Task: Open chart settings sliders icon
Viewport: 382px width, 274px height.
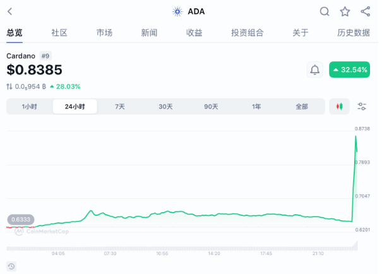Action: point(362,107)
